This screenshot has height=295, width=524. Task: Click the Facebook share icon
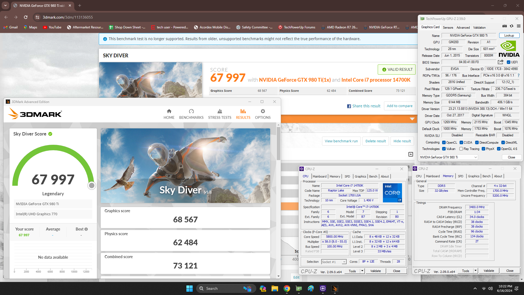coord(349,106)
